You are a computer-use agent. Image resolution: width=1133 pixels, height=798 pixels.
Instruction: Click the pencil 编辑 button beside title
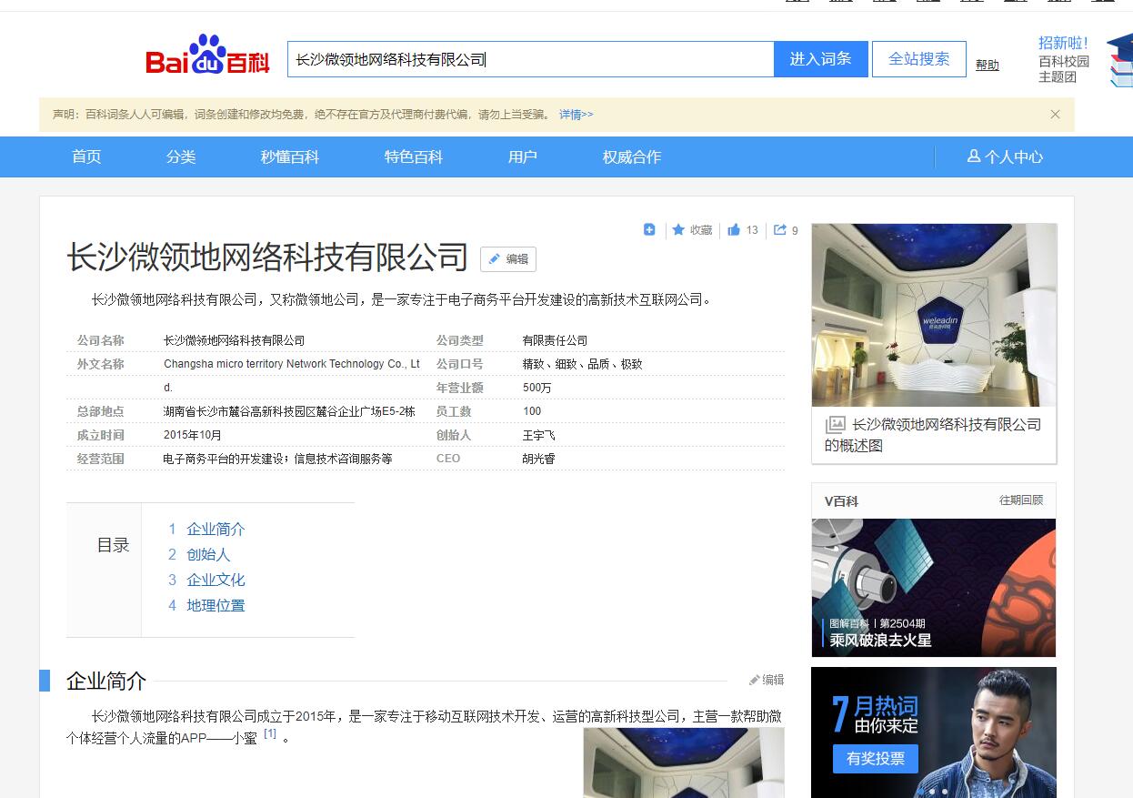click(508, 259)
